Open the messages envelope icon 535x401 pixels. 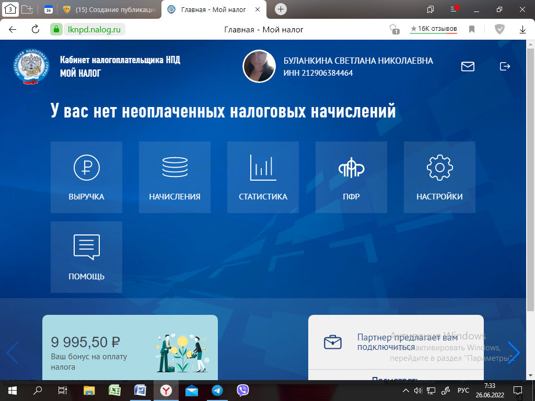tap(468, 66)
